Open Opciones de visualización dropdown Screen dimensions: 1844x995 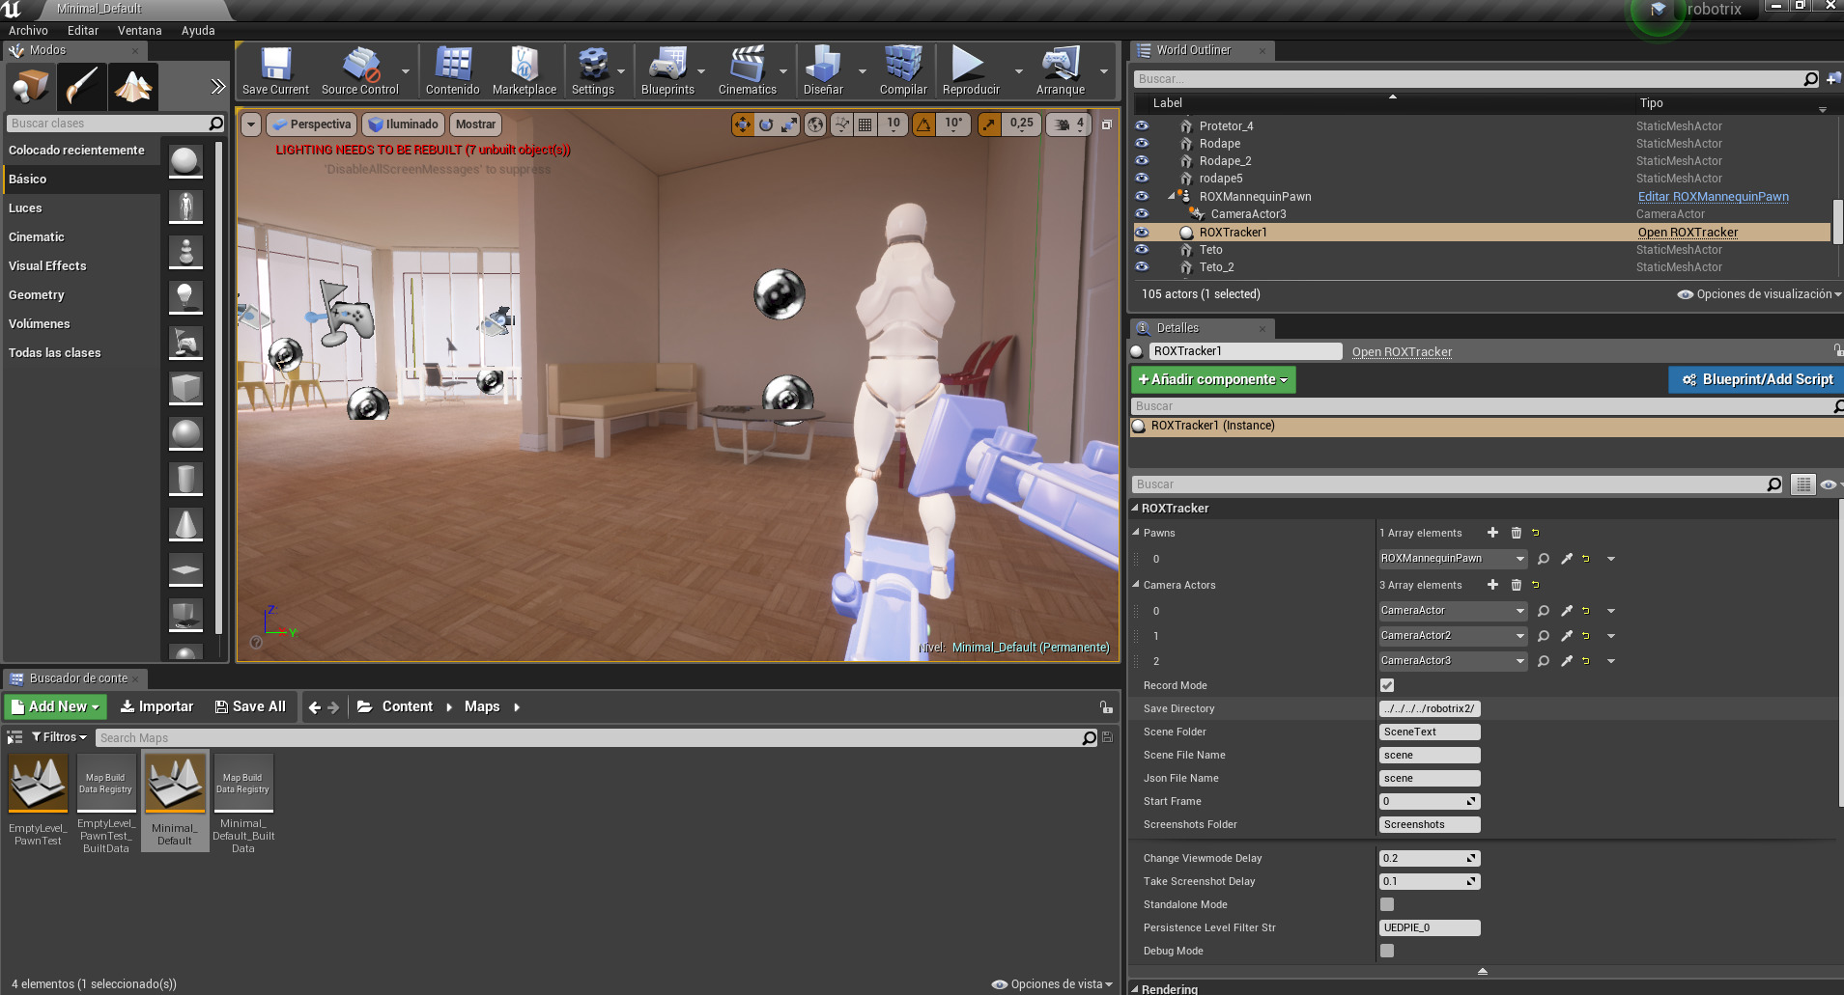[1759, 294]
